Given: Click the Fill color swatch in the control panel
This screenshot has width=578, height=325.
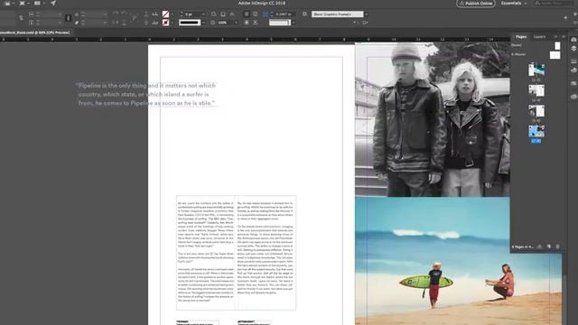Looking at the screenshot, I should tap(165, 14).
